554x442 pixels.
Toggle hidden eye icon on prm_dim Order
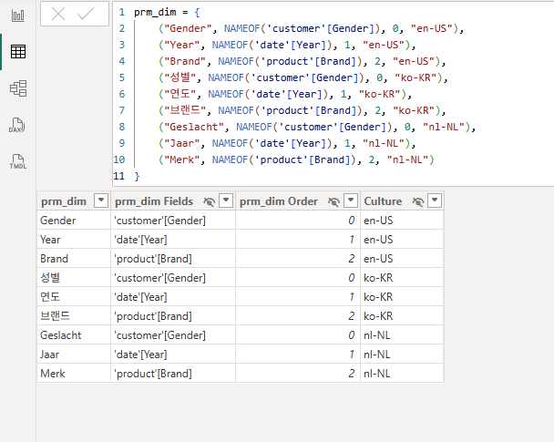[333, 201]
